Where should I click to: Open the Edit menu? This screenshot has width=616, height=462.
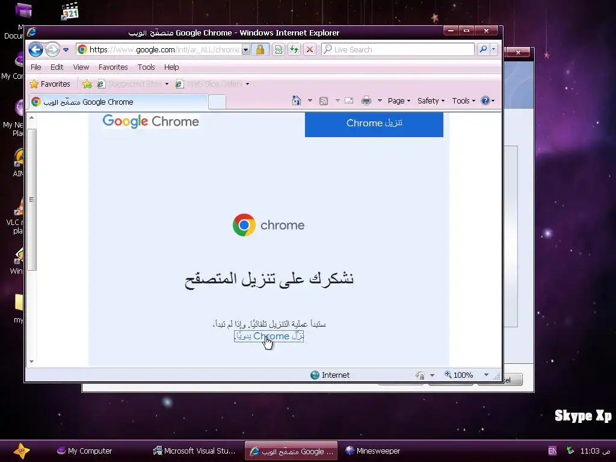[57, 67]
